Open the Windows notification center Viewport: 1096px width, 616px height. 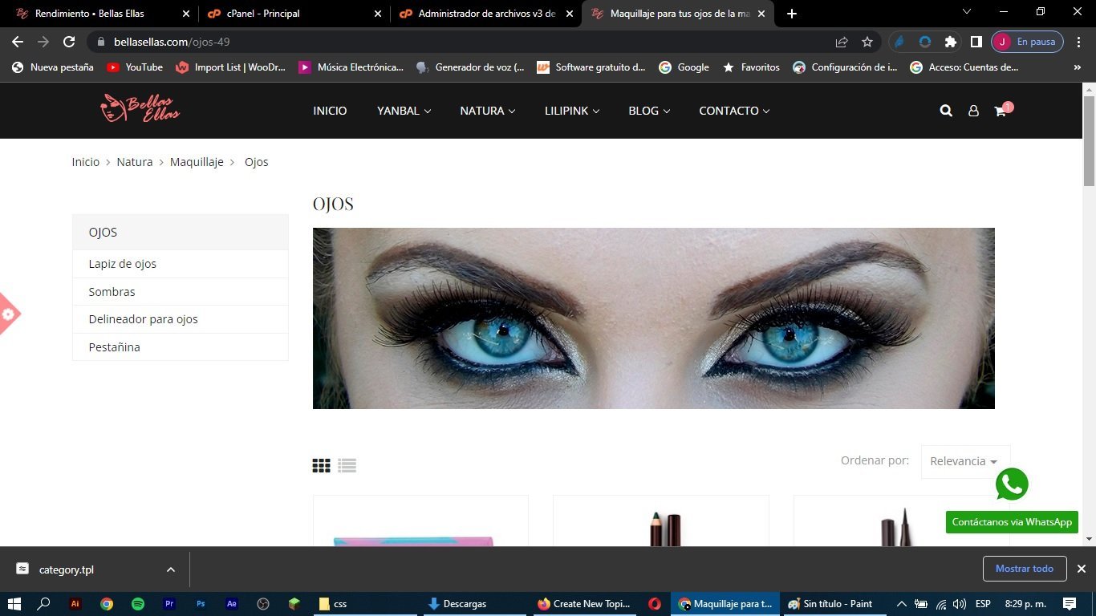(1070, 604)
